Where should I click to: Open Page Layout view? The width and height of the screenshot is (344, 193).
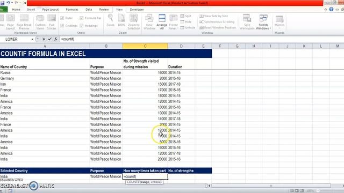coord(10,22)
